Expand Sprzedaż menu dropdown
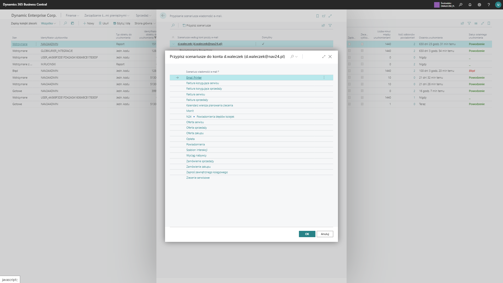Viewport: 503px width, 283px height. coord(144,15)
